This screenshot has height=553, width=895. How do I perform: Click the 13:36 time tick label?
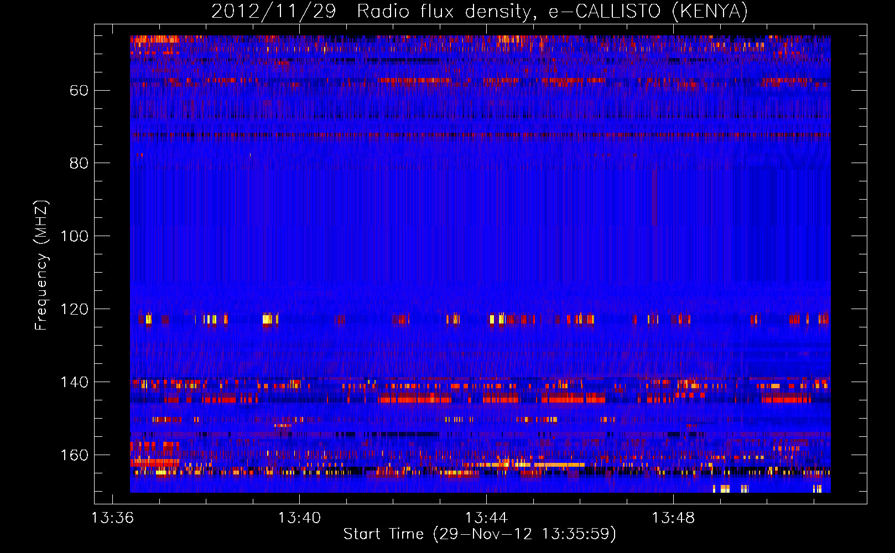[112, 518]
